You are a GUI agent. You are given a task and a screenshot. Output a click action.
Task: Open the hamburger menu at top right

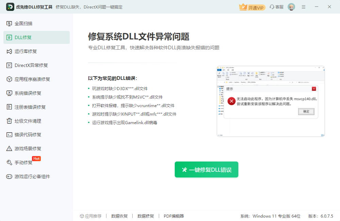tap(303, 6)
